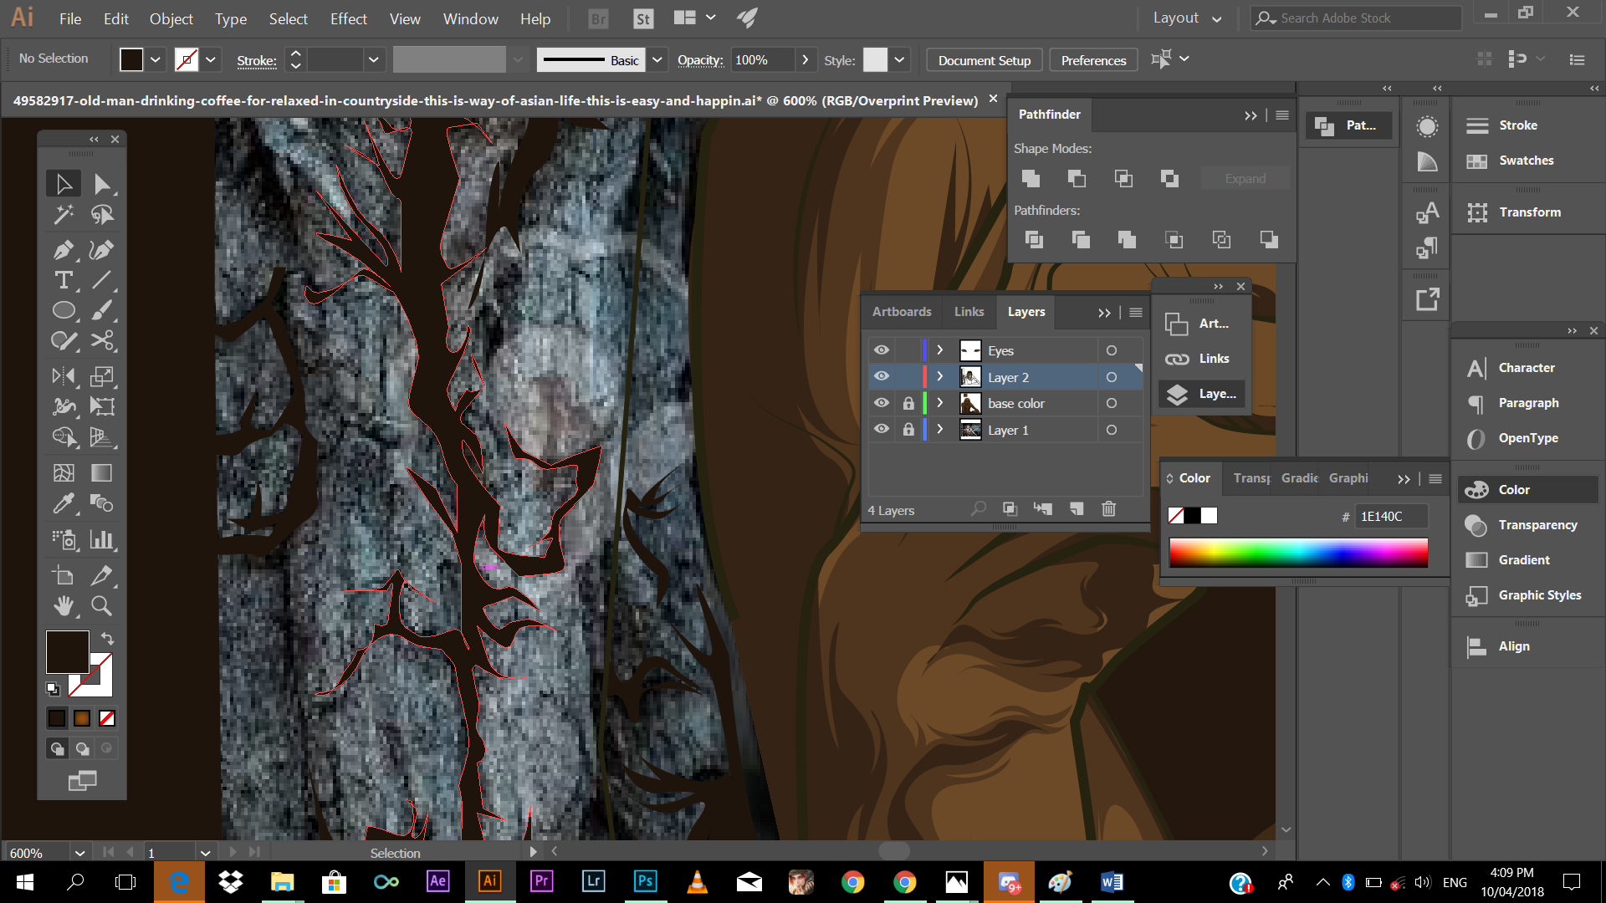Click Create New Layer icon

coord(1077,508)
